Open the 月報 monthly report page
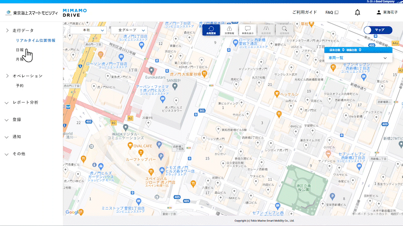403x226 pixels. (20, 59)
